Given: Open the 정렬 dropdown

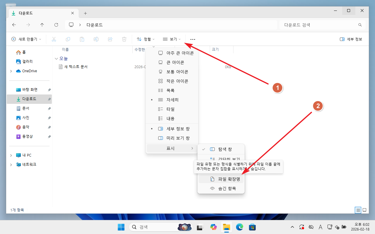Looking at the screenshot, I should point(146,39).
